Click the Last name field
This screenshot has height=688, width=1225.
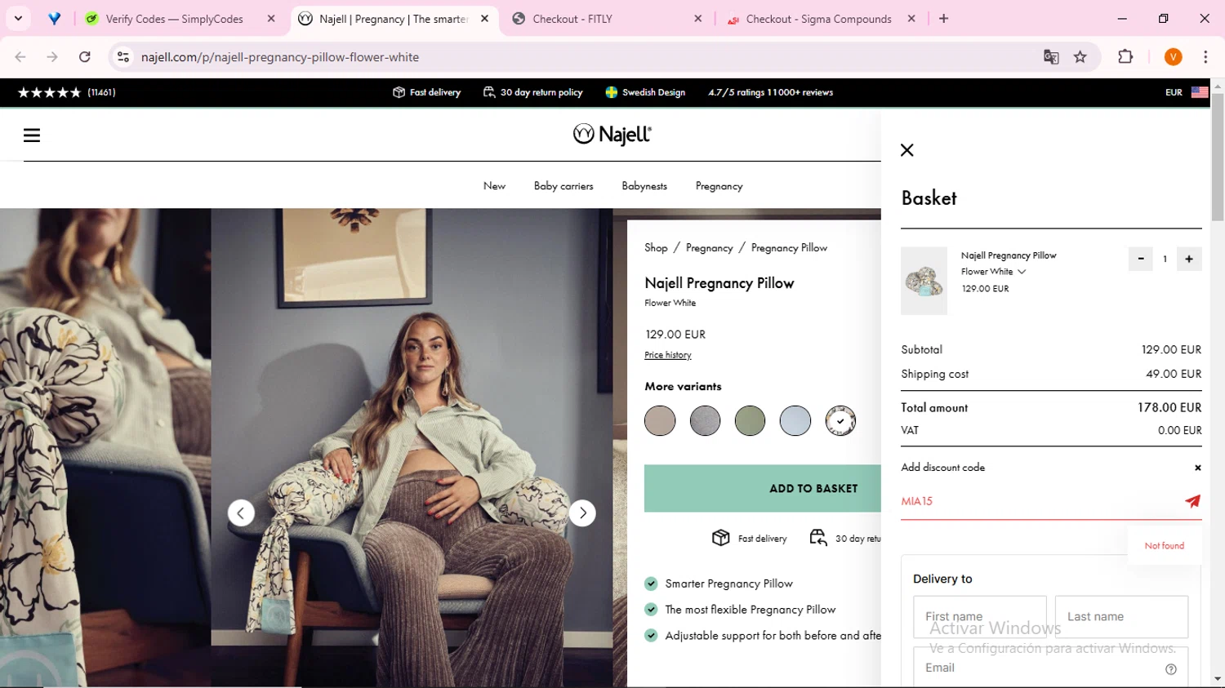1121,617
